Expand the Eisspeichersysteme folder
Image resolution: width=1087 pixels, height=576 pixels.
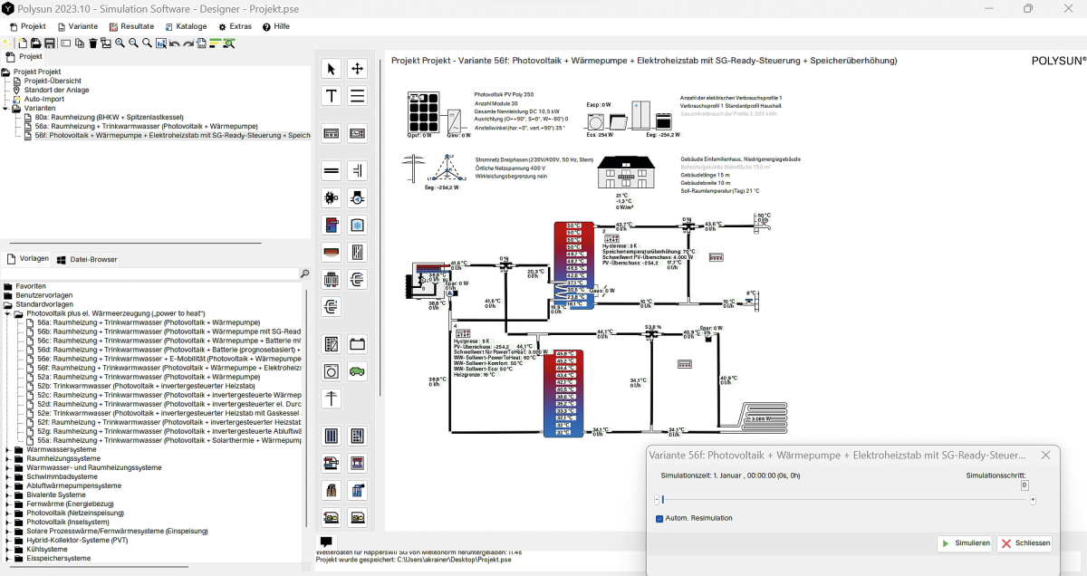[x=6, y=558]
